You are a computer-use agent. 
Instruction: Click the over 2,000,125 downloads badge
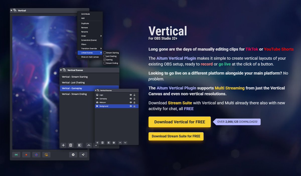coord(237,122)
